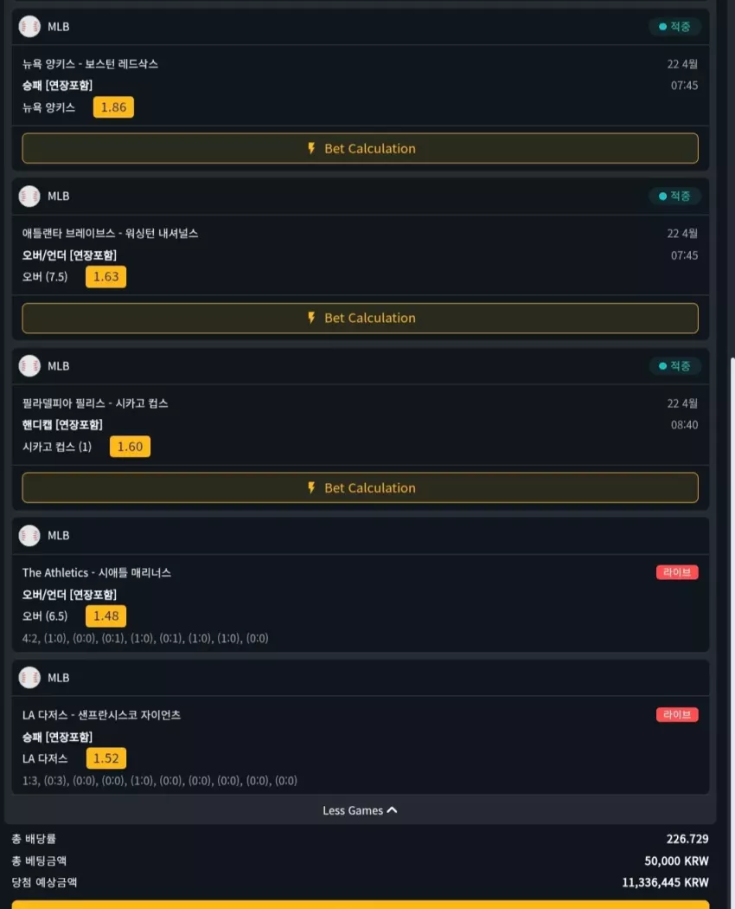Click the 적중 status badge on Yankees game
The height and width of the screenshot is (909, 735).
coord(674,27)
